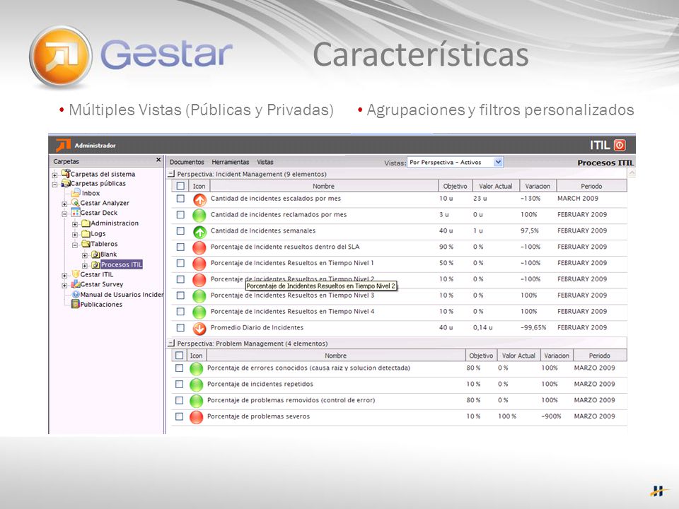Click the Gestar Analyzer magnifier icon
679x509 pixels.
click(x=76, y=203)
